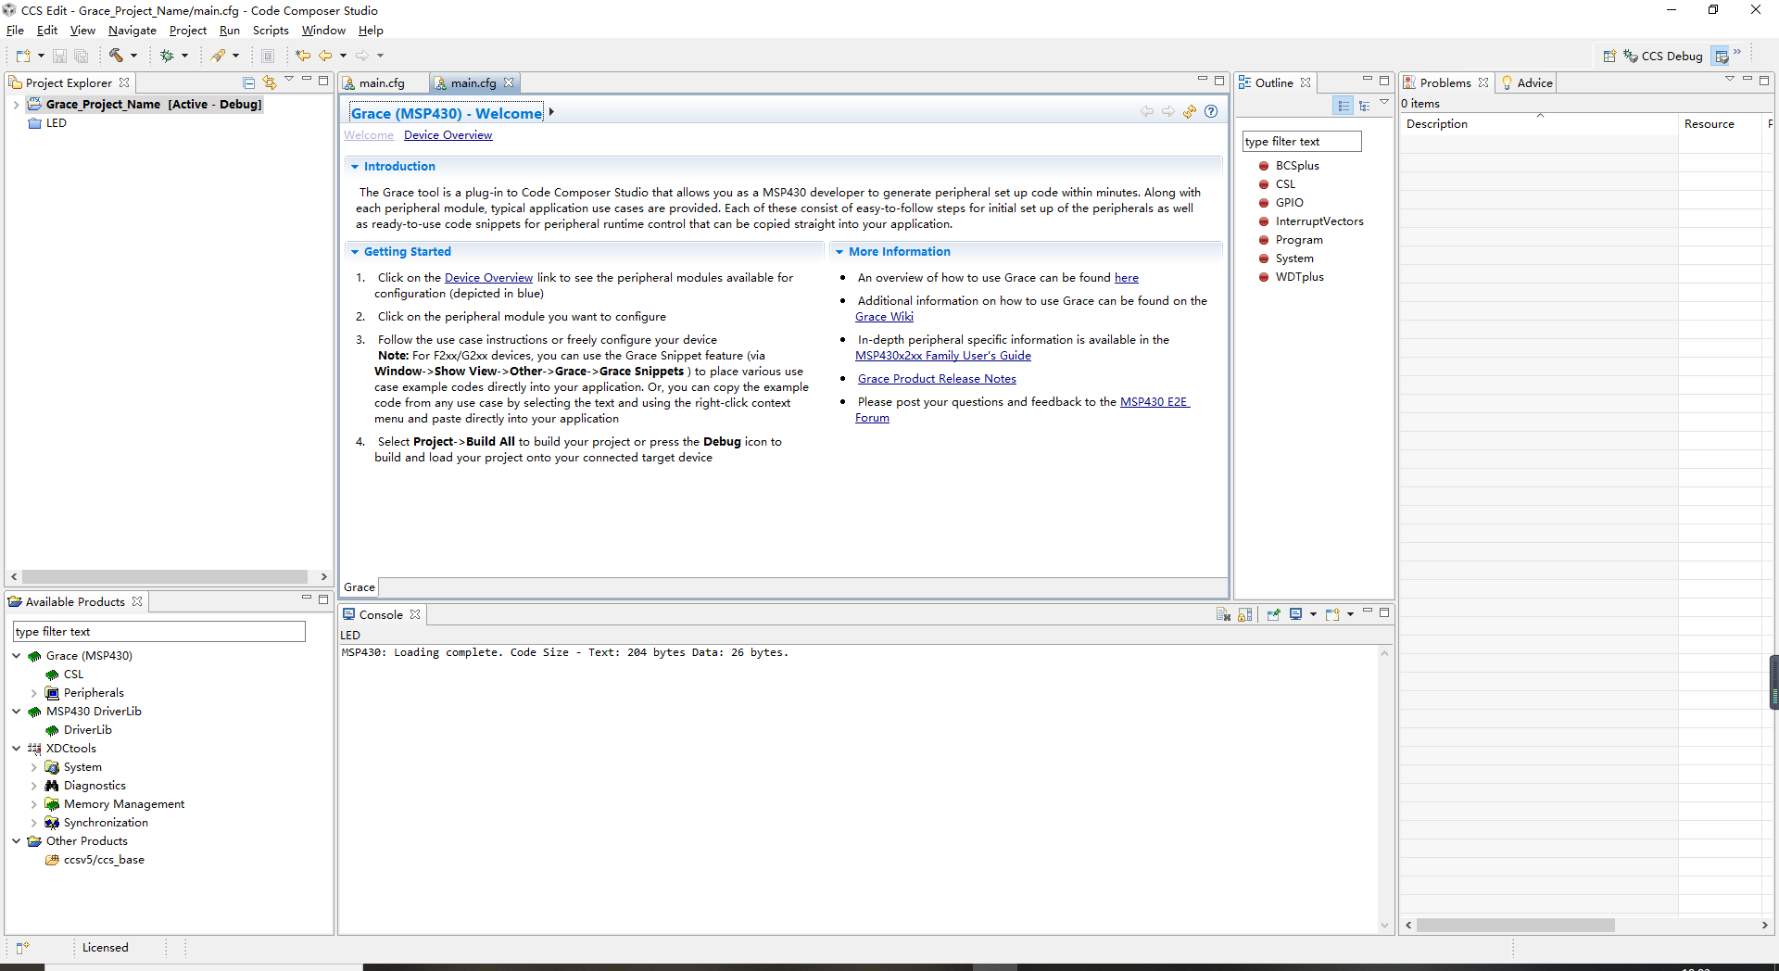Open the perspective button beside CCS Debug

(1721, 57)
